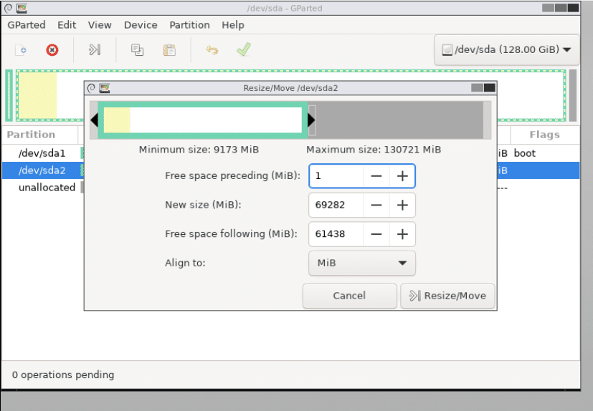Click the GParted app icon in main titlebar

point(22,8)
